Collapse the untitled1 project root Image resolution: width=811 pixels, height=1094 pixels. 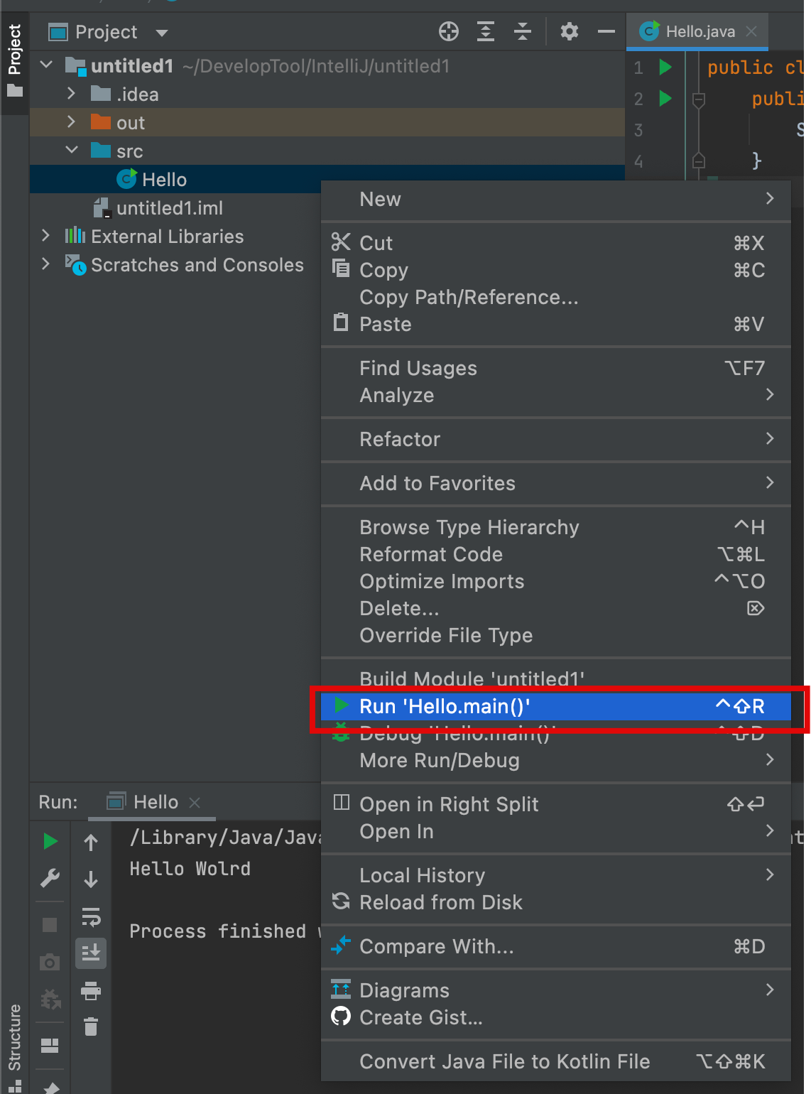tap(46, 65)
